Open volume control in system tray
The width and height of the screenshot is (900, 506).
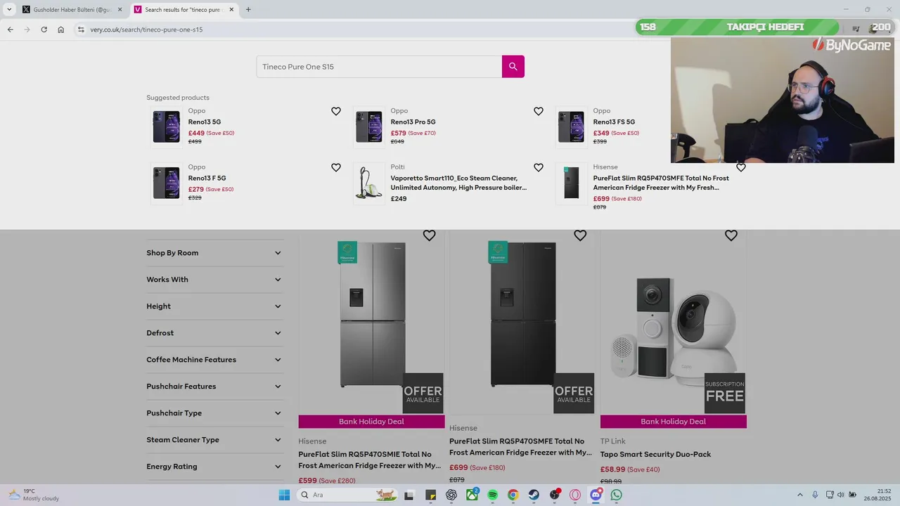[841, 495]
